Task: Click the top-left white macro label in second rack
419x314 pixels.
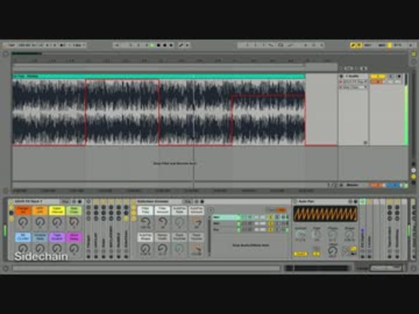Action: click(145, 210)
